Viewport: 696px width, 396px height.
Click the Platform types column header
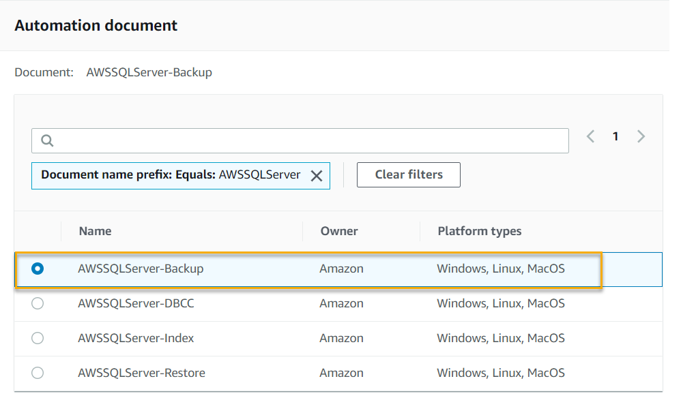tap(480, 231)
